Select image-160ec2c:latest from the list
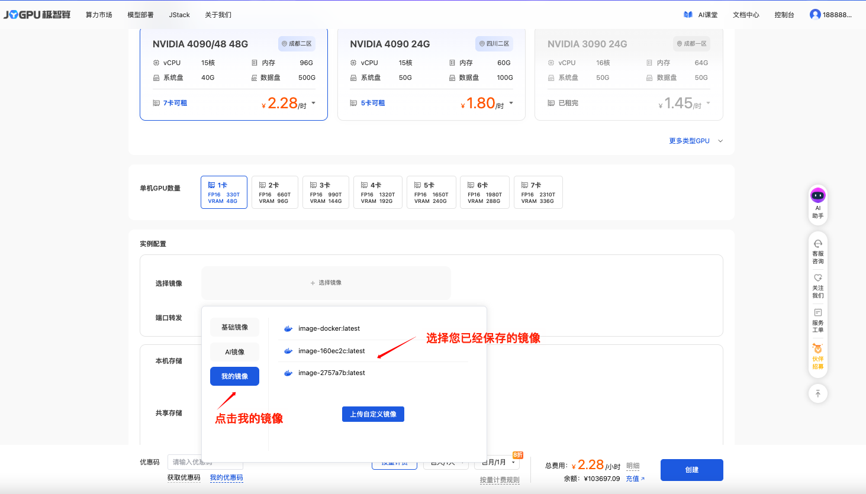 pos(331,351)
